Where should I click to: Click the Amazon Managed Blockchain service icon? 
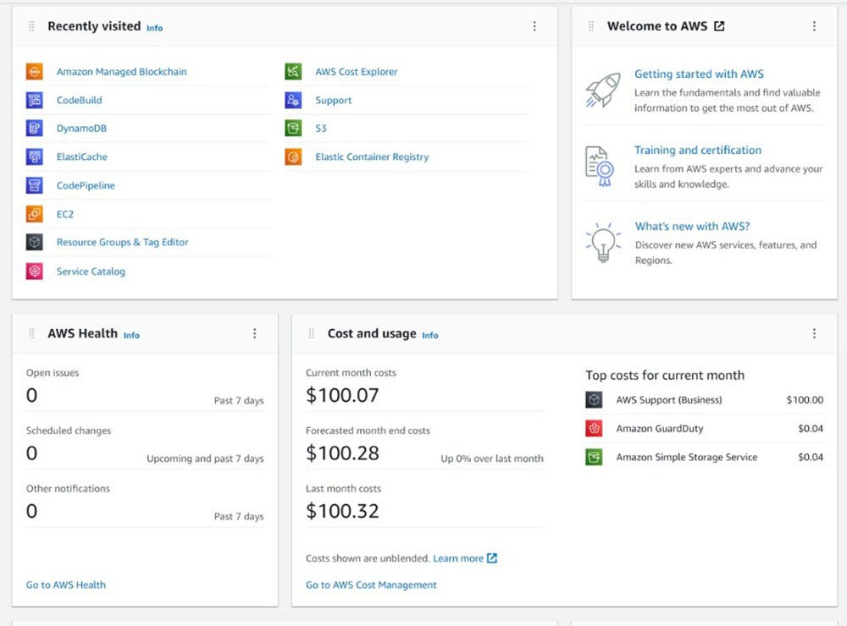point(35,71)
